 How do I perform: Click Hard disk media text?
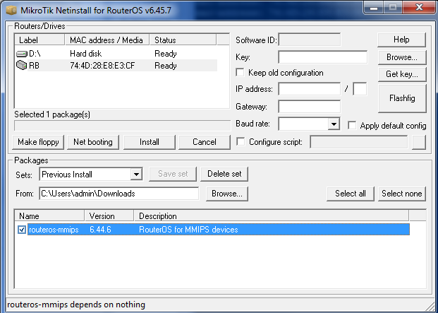pyautogui.click(x=86, y=54)
